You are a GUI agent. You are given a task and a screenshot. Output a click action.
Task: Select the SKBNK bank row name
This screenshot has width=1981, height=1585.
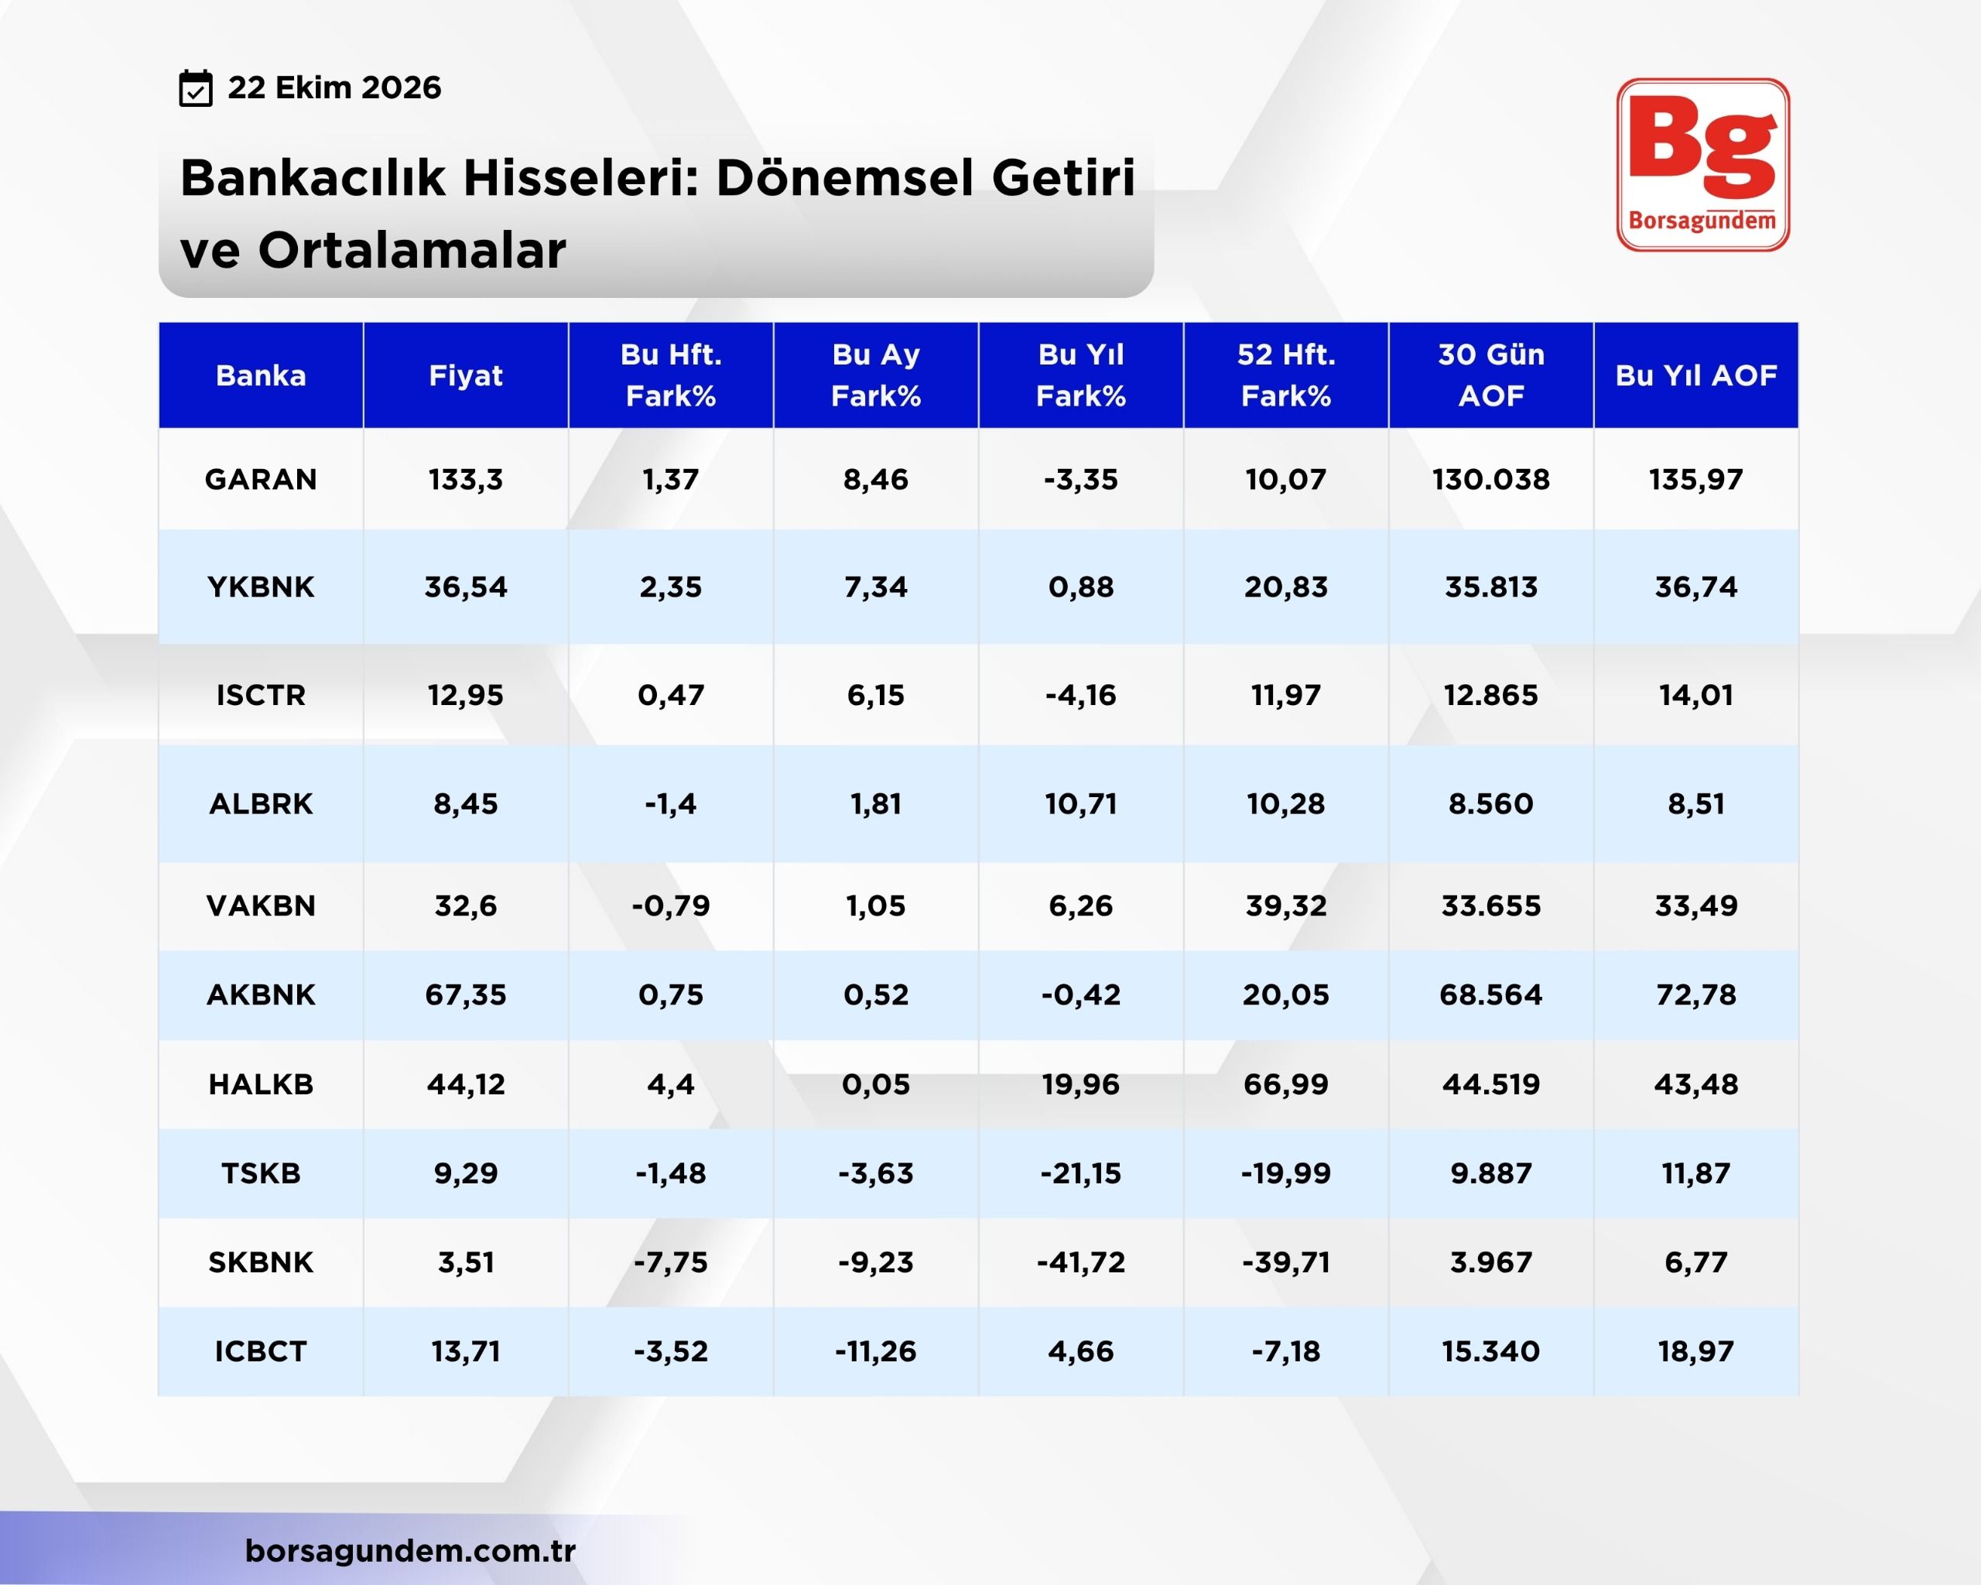pyautogui.click(x=261, y=1262)
